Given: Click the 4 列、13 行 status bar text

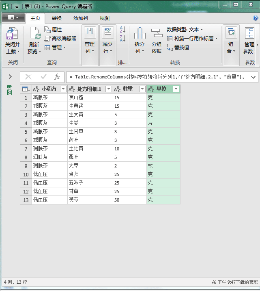Looking at the screenshot, I should 15,282.
